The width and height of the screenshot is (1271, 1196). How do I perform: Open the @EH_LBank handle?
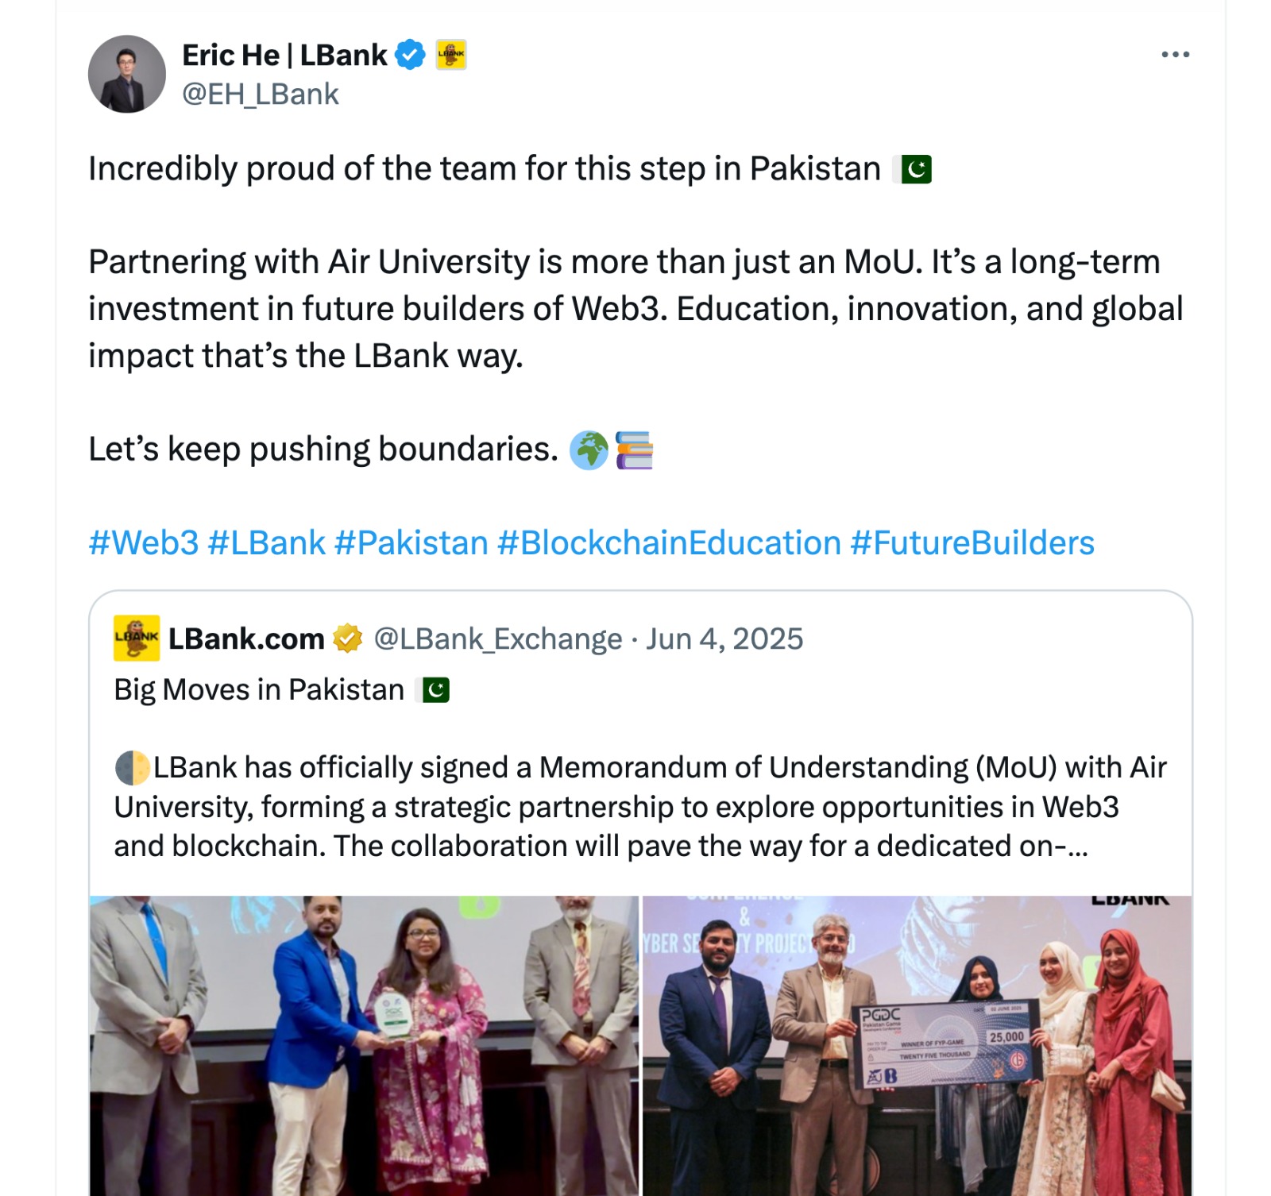point(261,95)
